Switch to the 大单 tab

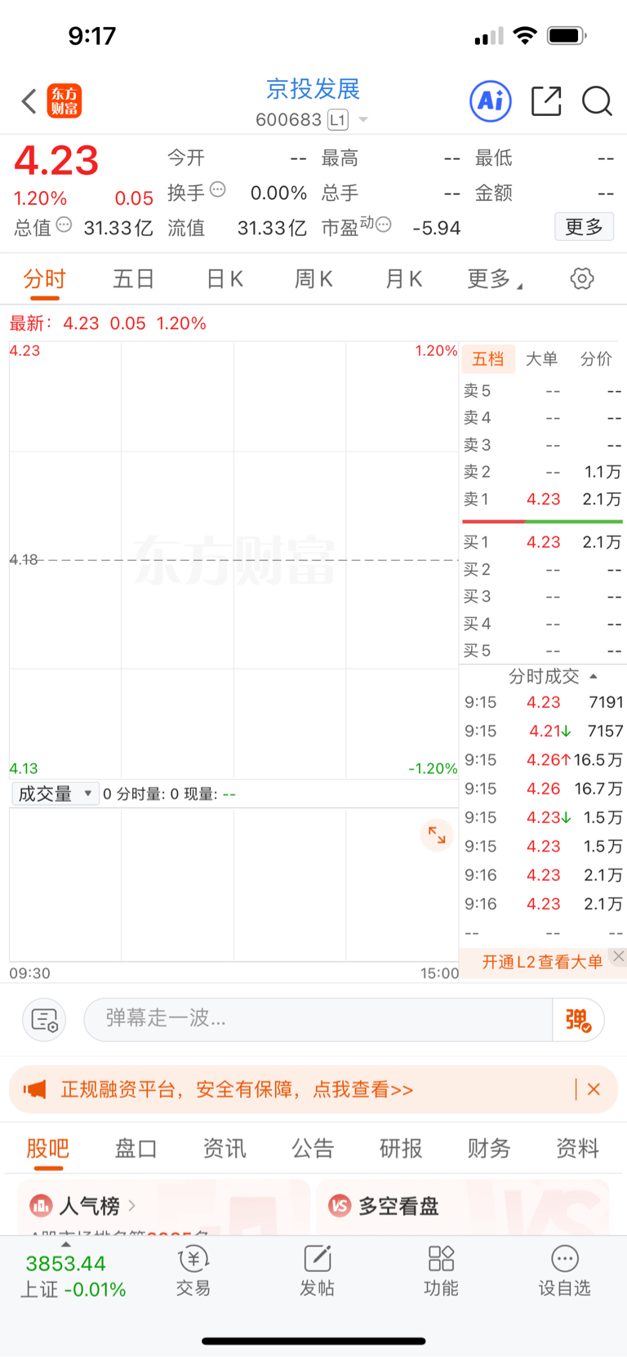541,358
